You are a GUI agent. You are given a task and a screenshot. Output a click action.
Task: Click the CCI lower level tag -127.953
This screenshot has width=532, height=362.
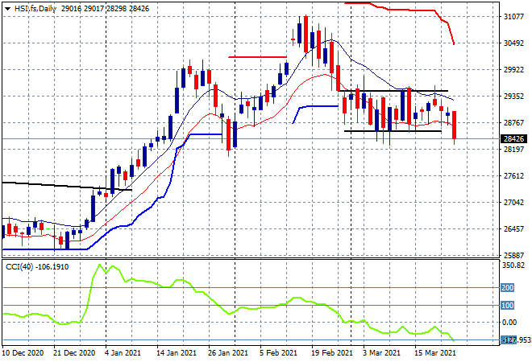click(x=517, y=340)
